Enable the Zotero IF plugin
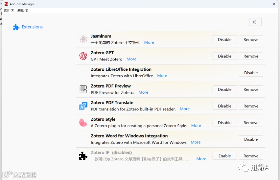This screenshot has width=280, height=180. pyautogui.click(x=225, y=156)
